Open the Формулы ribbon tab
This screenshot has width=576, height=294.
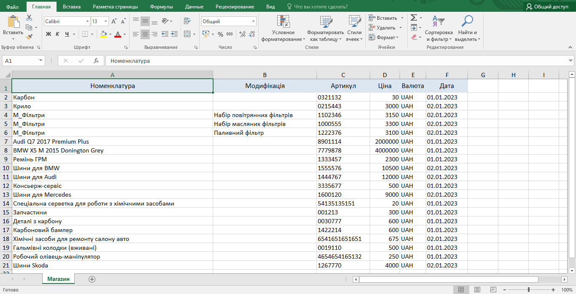click(x=161, y=7)
